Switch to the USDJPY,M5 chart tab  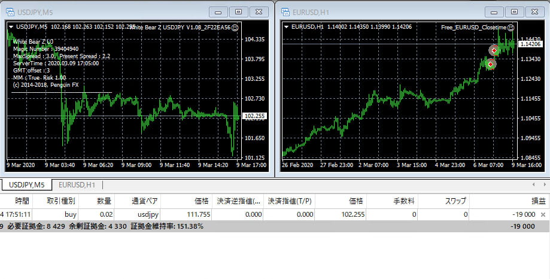[x=26, y=185]
